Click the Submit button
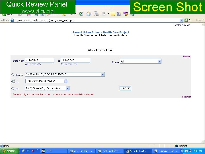Screen dimensions: 205x154 click(125, 88)
